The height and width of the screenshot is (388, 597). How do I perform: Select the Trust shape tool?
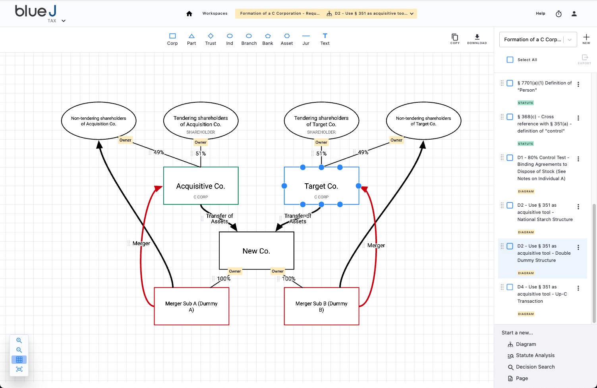211,38
